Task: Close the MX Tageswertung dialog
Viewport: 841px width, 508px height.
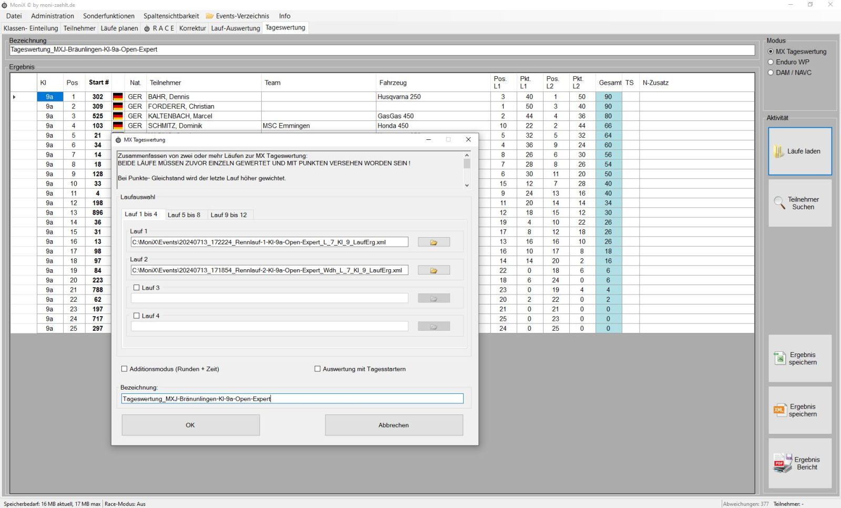Action: (x=468, y=140)
